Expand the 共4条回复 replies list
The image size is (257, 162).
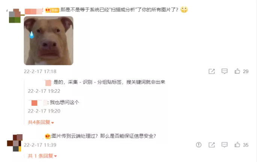pos(41,122)
